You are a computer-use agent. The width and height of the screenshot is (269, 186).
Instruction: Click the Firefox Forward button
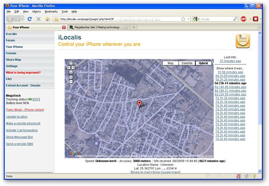[x=17, y=19]
